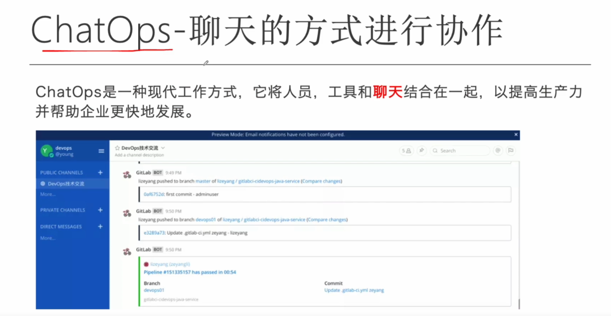Open the project link in the devops01 push message

[264, 220]
